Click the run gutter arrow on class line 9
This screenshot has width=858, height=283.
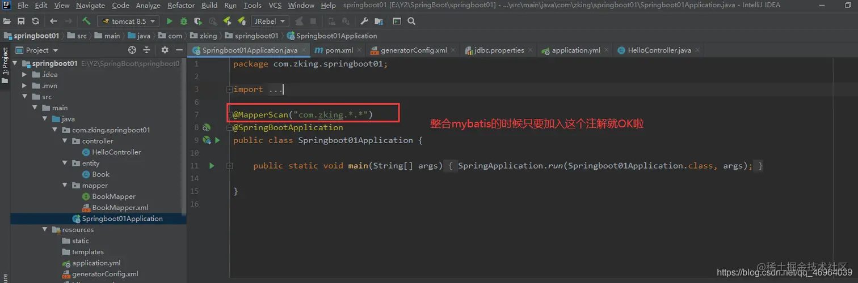tap(217, 140)
